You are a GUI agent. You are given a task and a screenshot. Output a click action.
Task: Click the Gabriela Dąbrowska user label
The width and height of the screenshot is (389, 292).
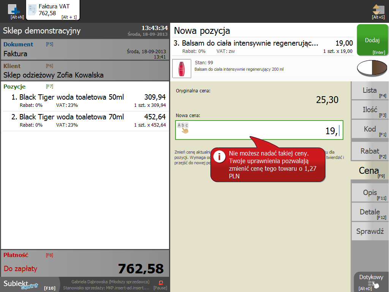click(x=111, y=282)
